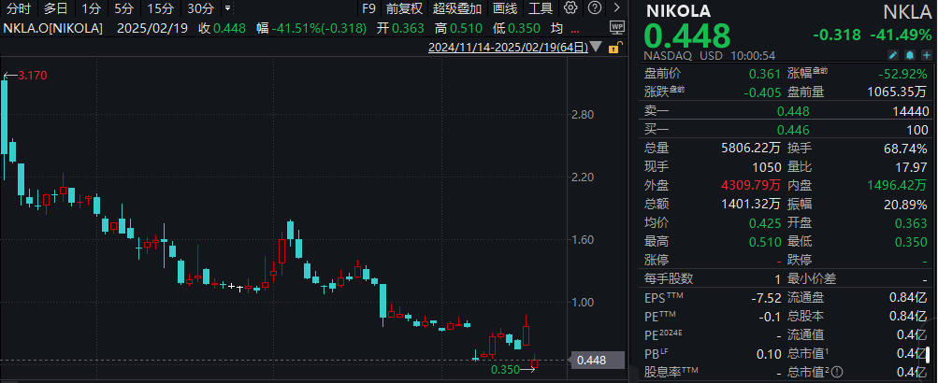Open the chart settings gear
The height and width of the screenshot is (383, 938).
tap(570, 8)
